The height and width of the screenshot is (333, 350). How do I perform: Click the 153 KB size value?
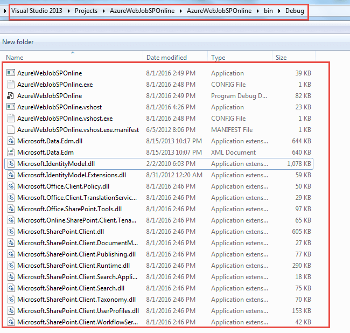302,311
